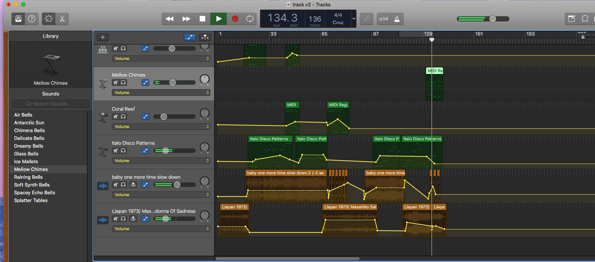Open the Library panel button
The image size is (595, 262).
click(x=19, y=19)
